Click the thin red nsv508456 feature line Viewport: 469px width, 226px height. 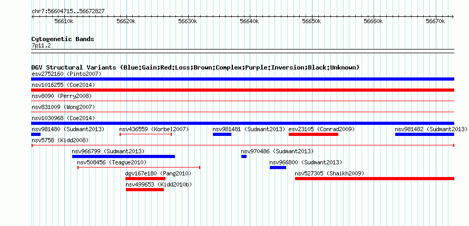coord(139,168)
